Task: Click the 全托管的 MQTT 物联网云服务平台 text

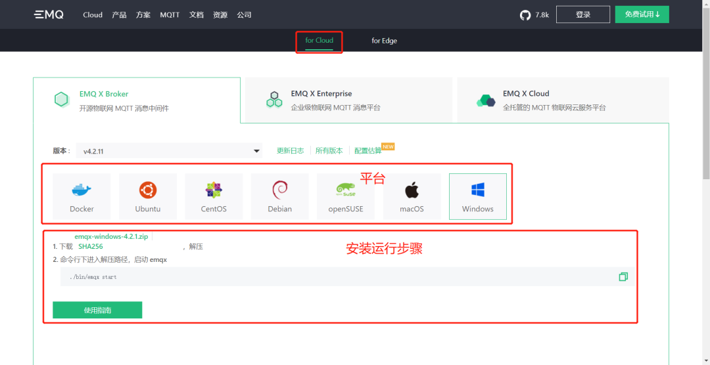Action: [x=554, y=108]
